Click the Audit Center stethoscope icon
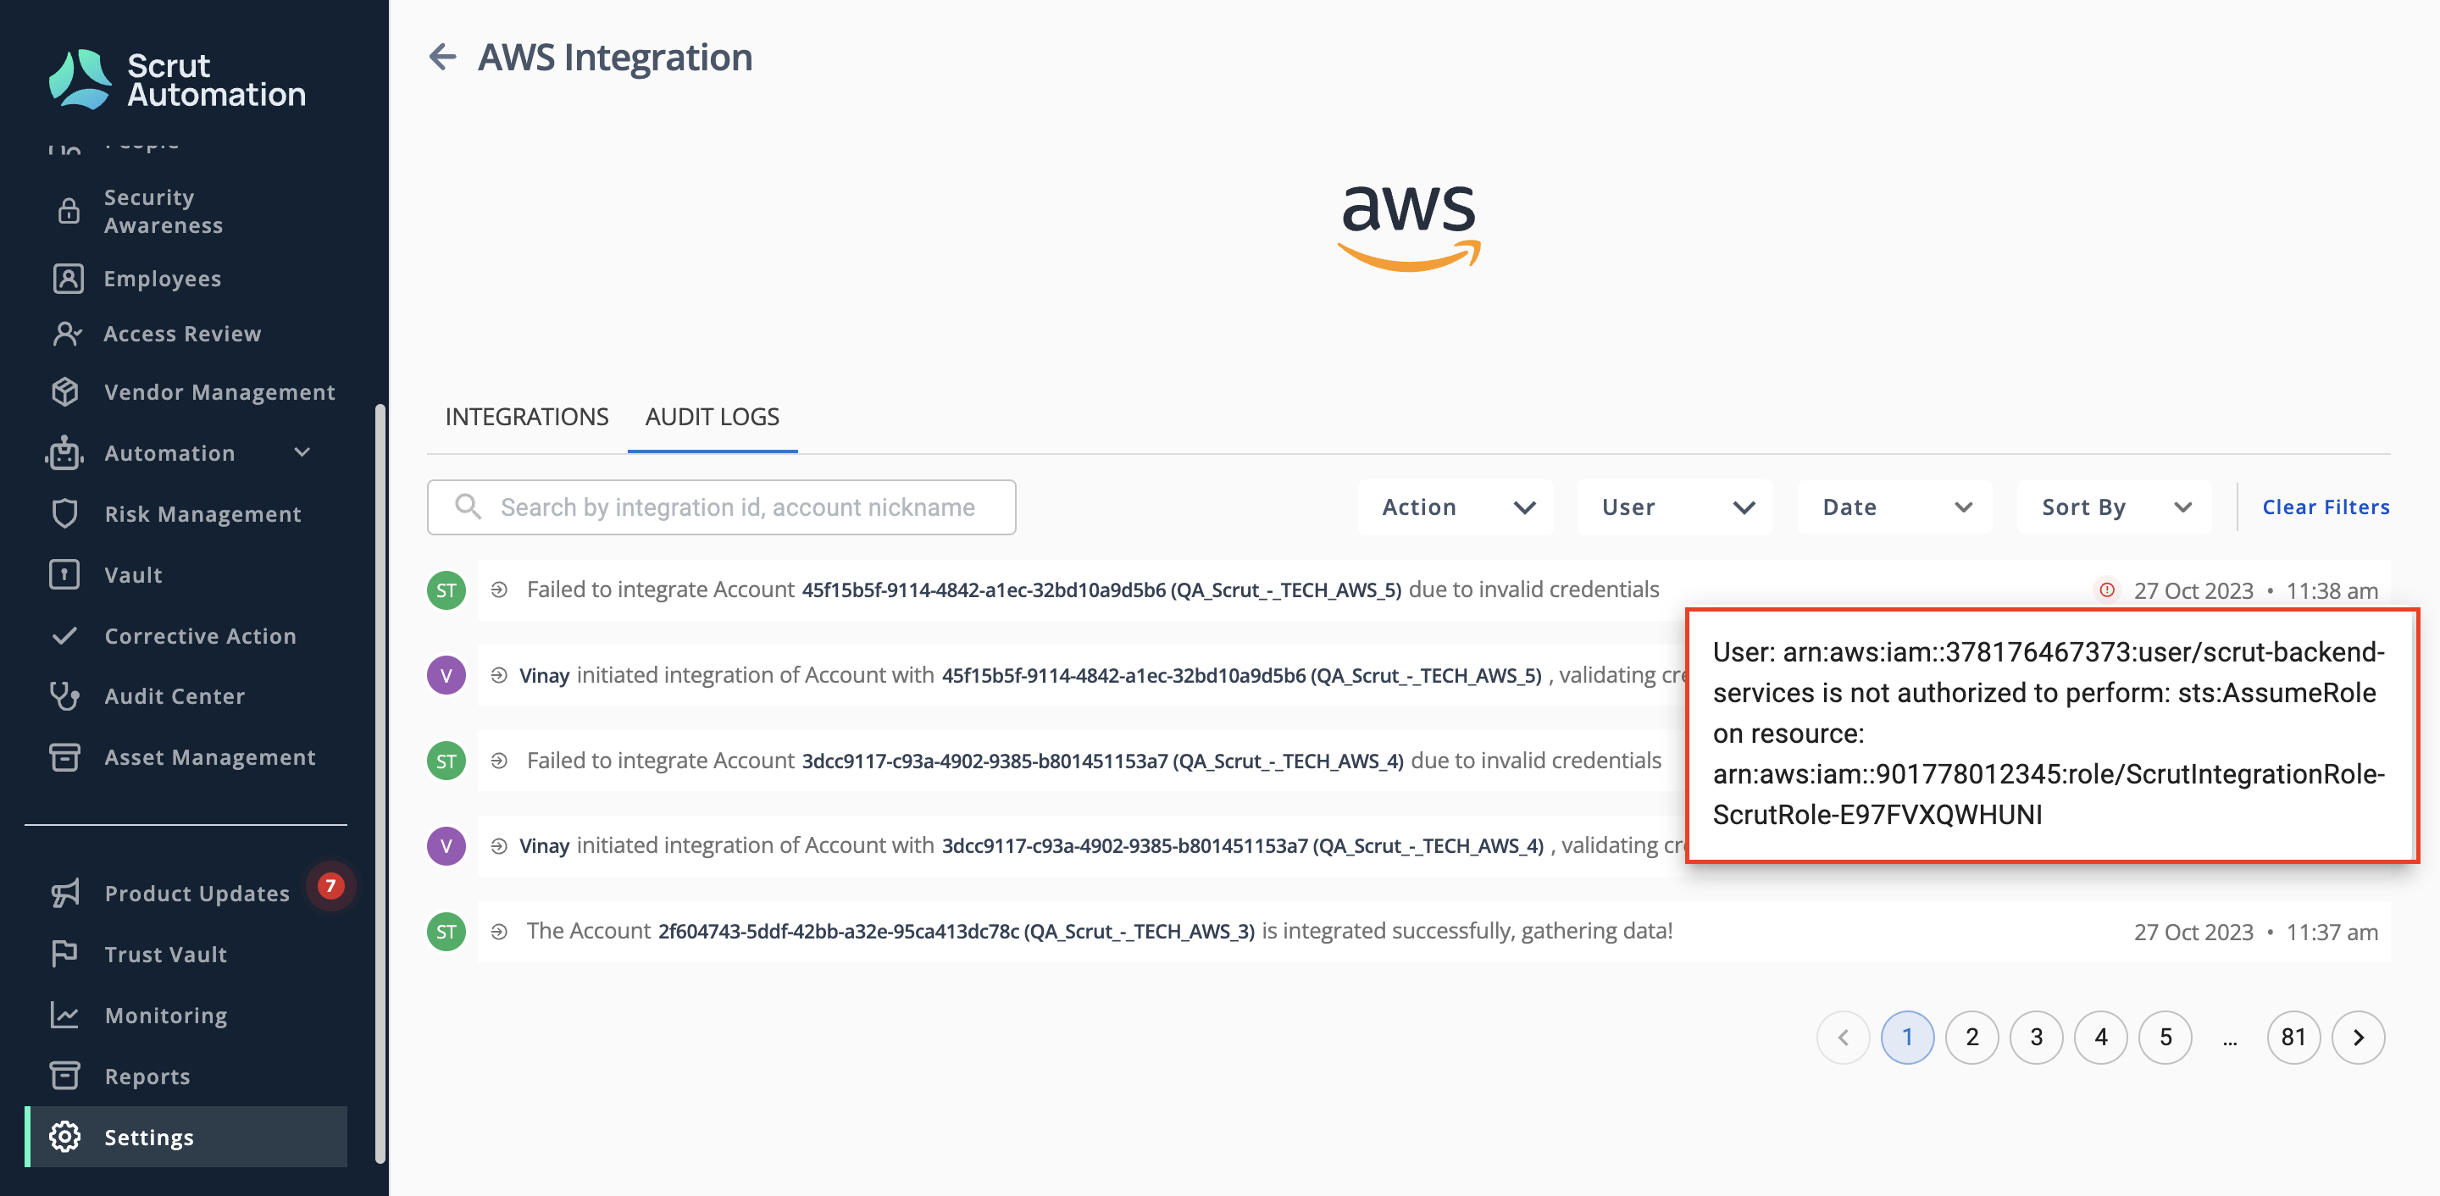Viewport: 2440px width, 1196px height. coord(64,696)
